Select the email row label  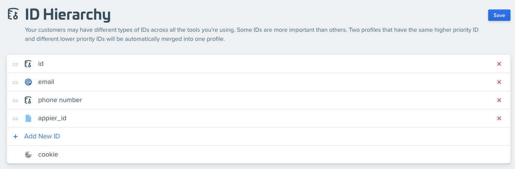[46, 82]
